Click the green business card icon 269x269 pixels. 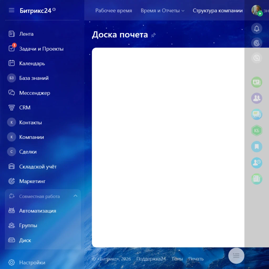257,82
